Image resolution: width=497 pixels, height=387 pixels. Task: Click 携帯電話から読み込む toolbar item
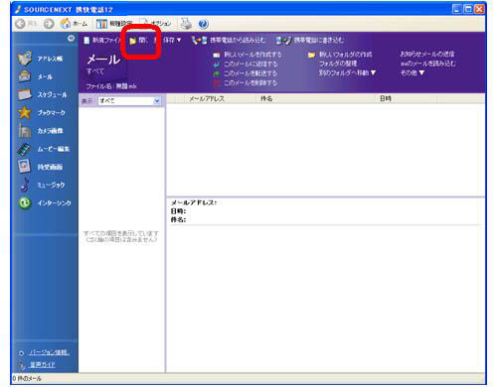coord(229,40)
